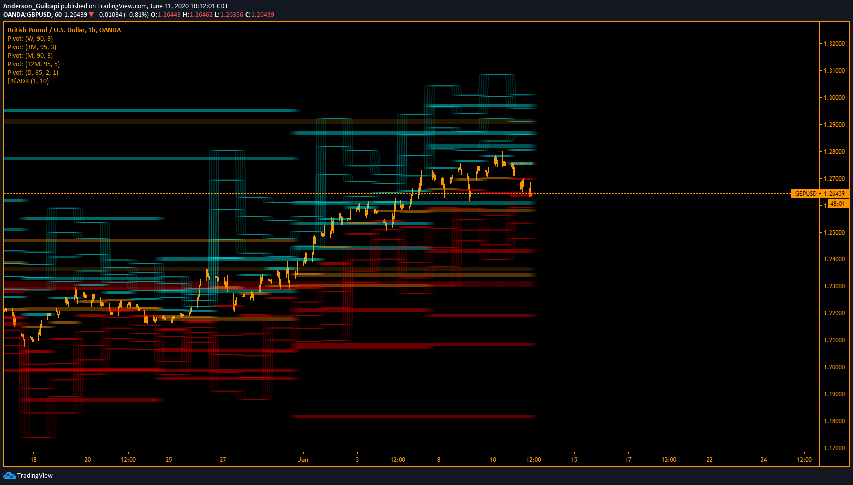Click the 1.19000 price axis value

pos(834,394)
